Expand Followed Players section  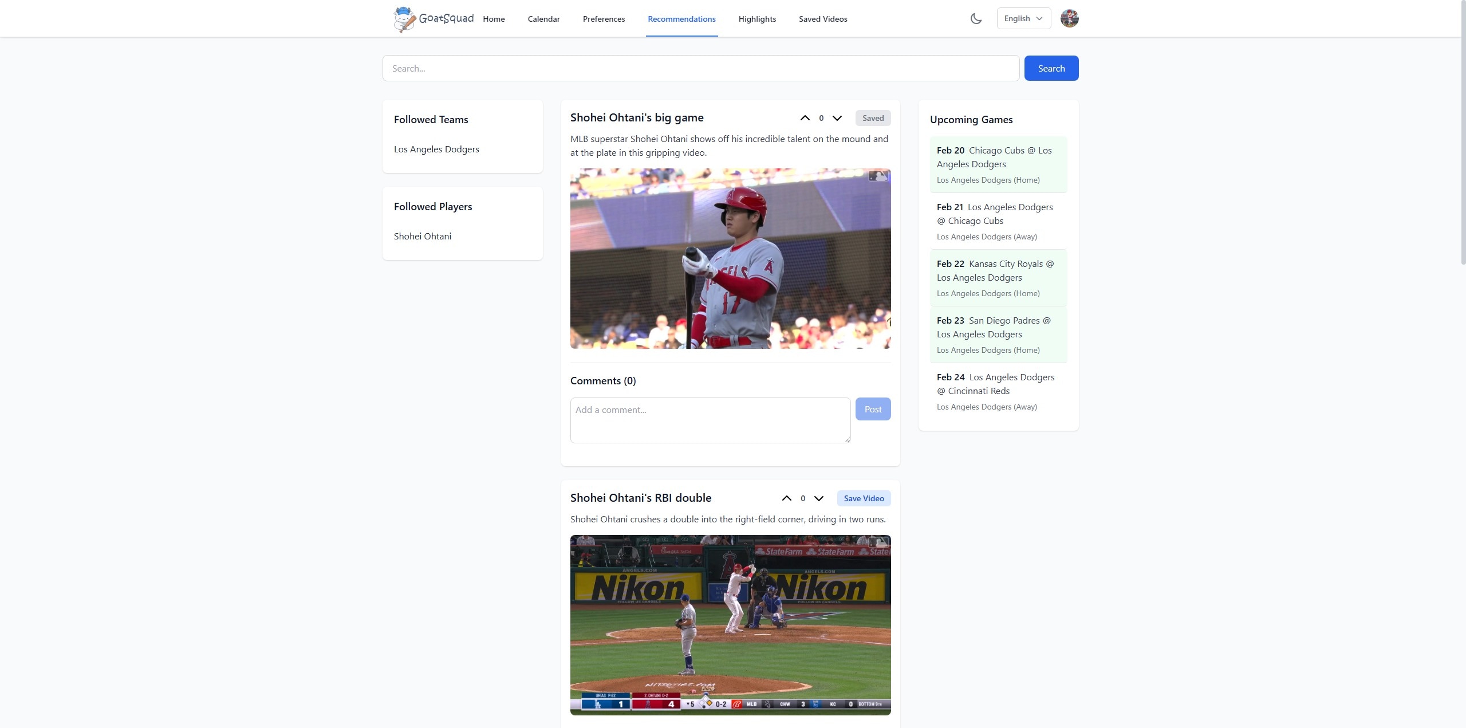[x=432, y=206]
